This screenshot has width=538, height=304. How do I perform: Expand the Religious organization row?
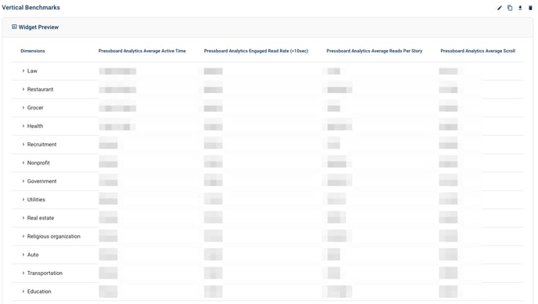pos(23,236)
